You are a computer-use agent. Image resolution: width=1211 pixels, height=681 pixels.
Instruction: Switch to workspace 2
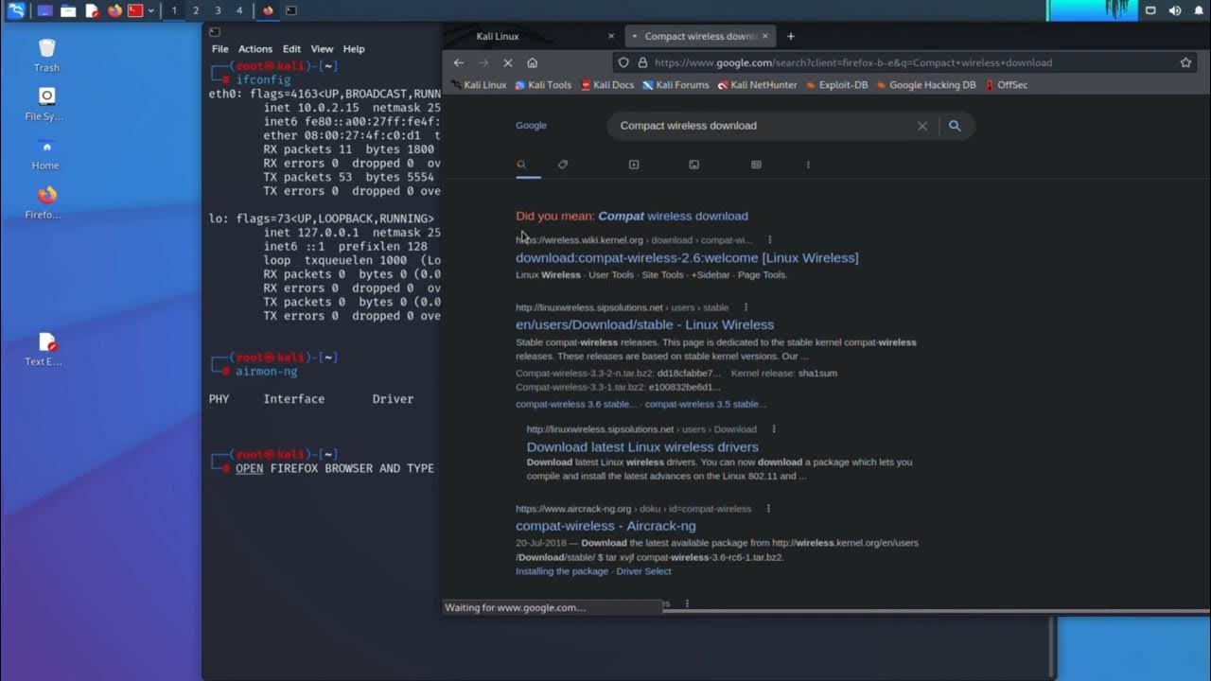(196, 10)
